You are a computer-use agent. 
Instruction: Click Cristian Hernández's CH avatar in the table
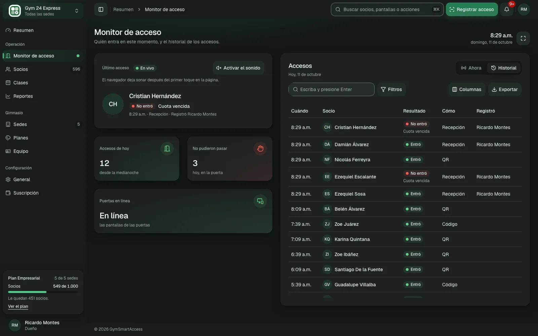pyautogui.click(x=327, y=127)
